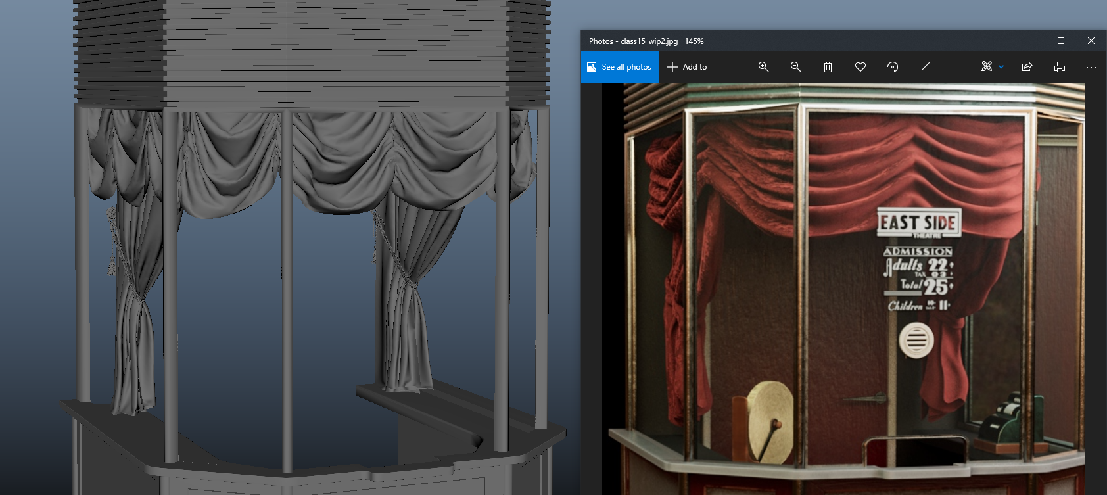Click See all photos button
The width and height of the screenshot is (1107, 495).
click(620, 67)
